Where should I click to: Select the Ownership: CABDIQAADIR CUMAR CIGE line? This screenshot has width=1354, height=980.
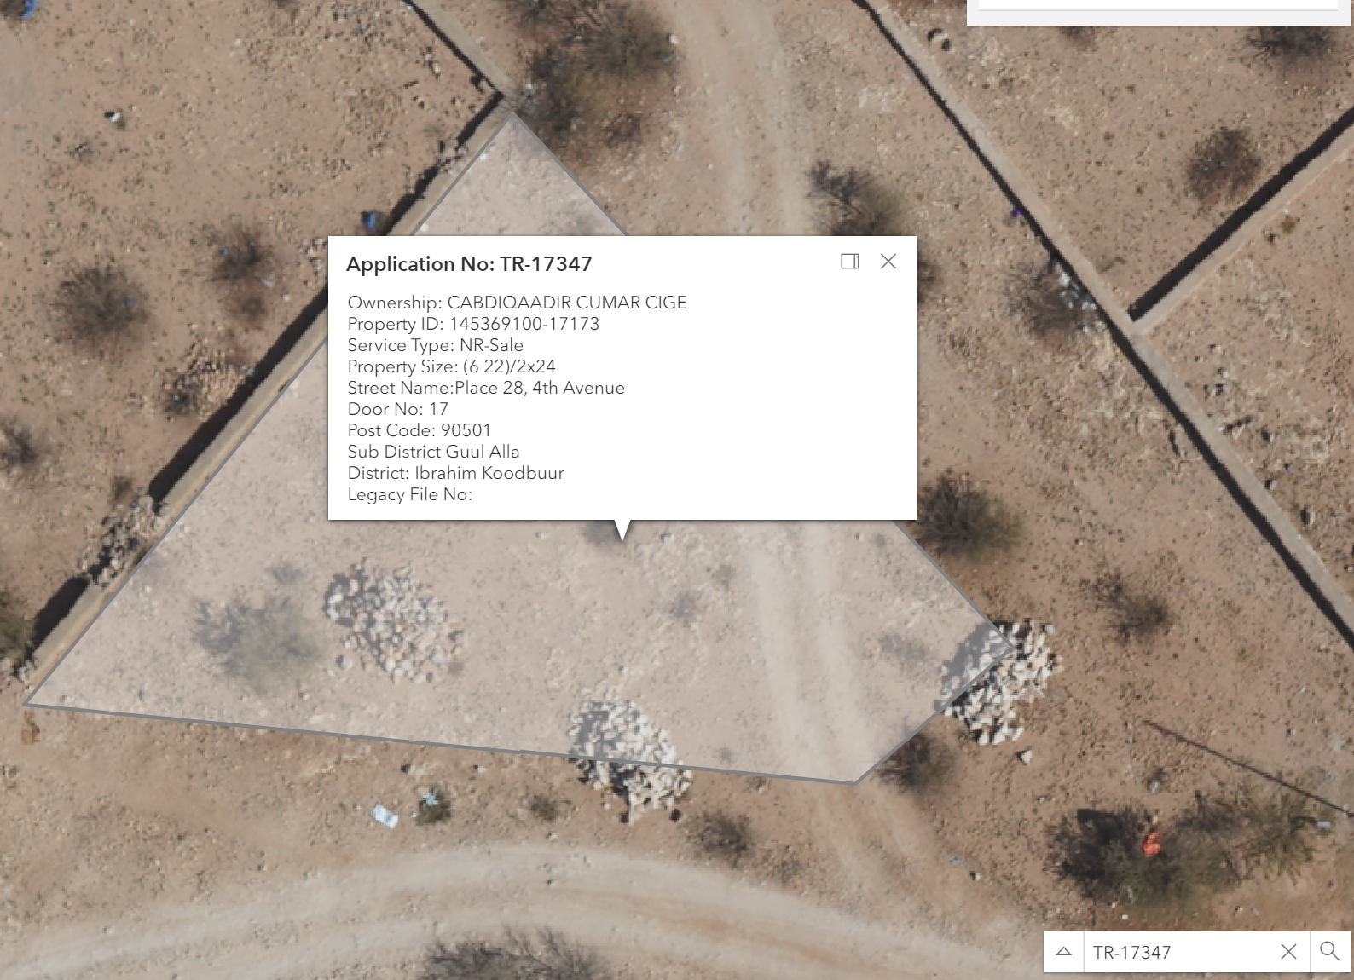point(517,303)
